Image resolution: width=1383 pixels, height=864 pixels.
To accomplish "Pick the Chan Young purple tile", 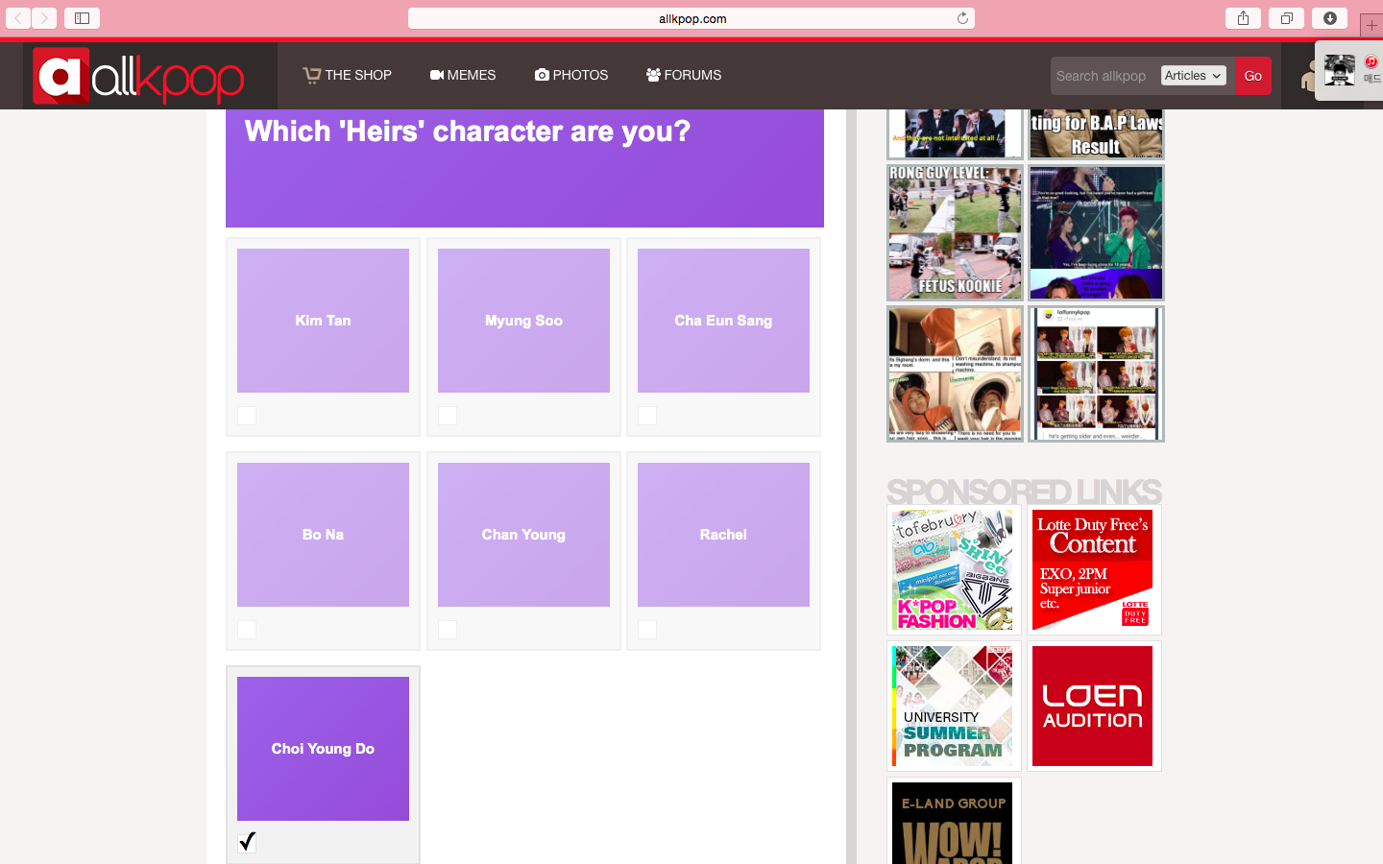I will pyautogui.click(x=523, y=535).
